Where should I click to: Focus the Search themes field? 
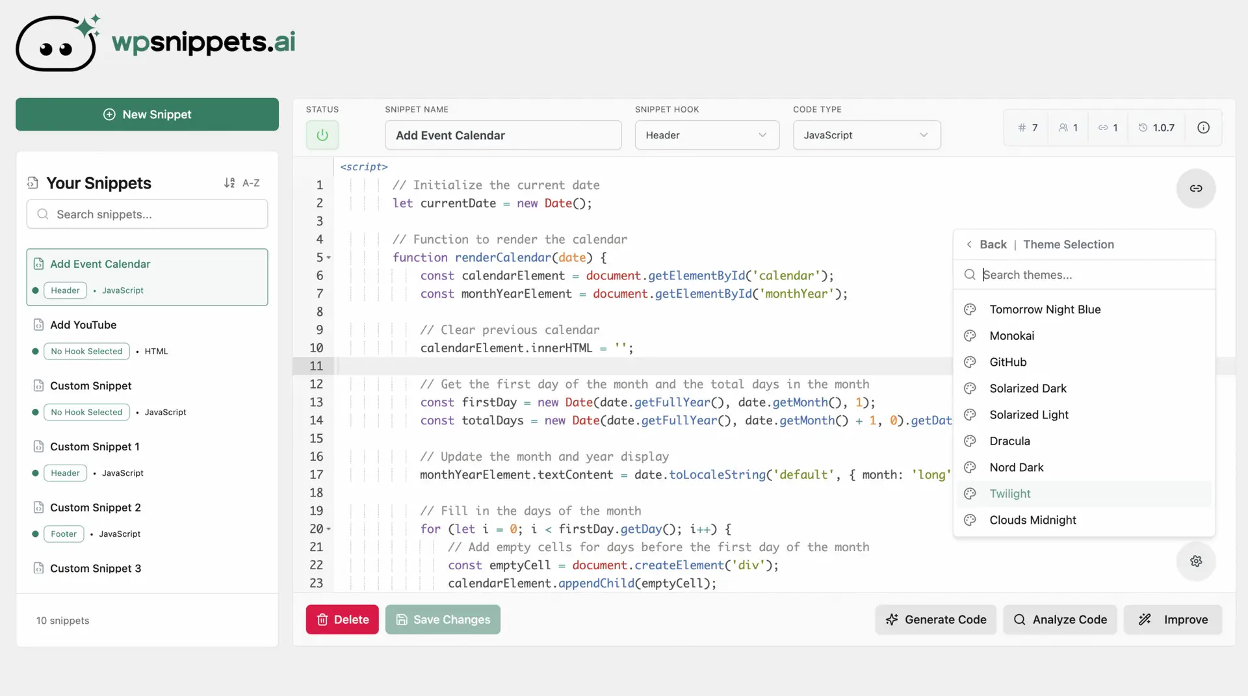coord(1084,274)
